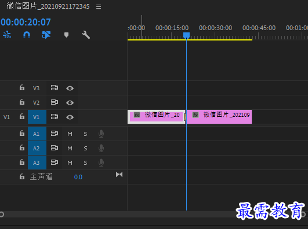
Task: Click ruler at 00:00:30:00
Action: coord(215,28)
